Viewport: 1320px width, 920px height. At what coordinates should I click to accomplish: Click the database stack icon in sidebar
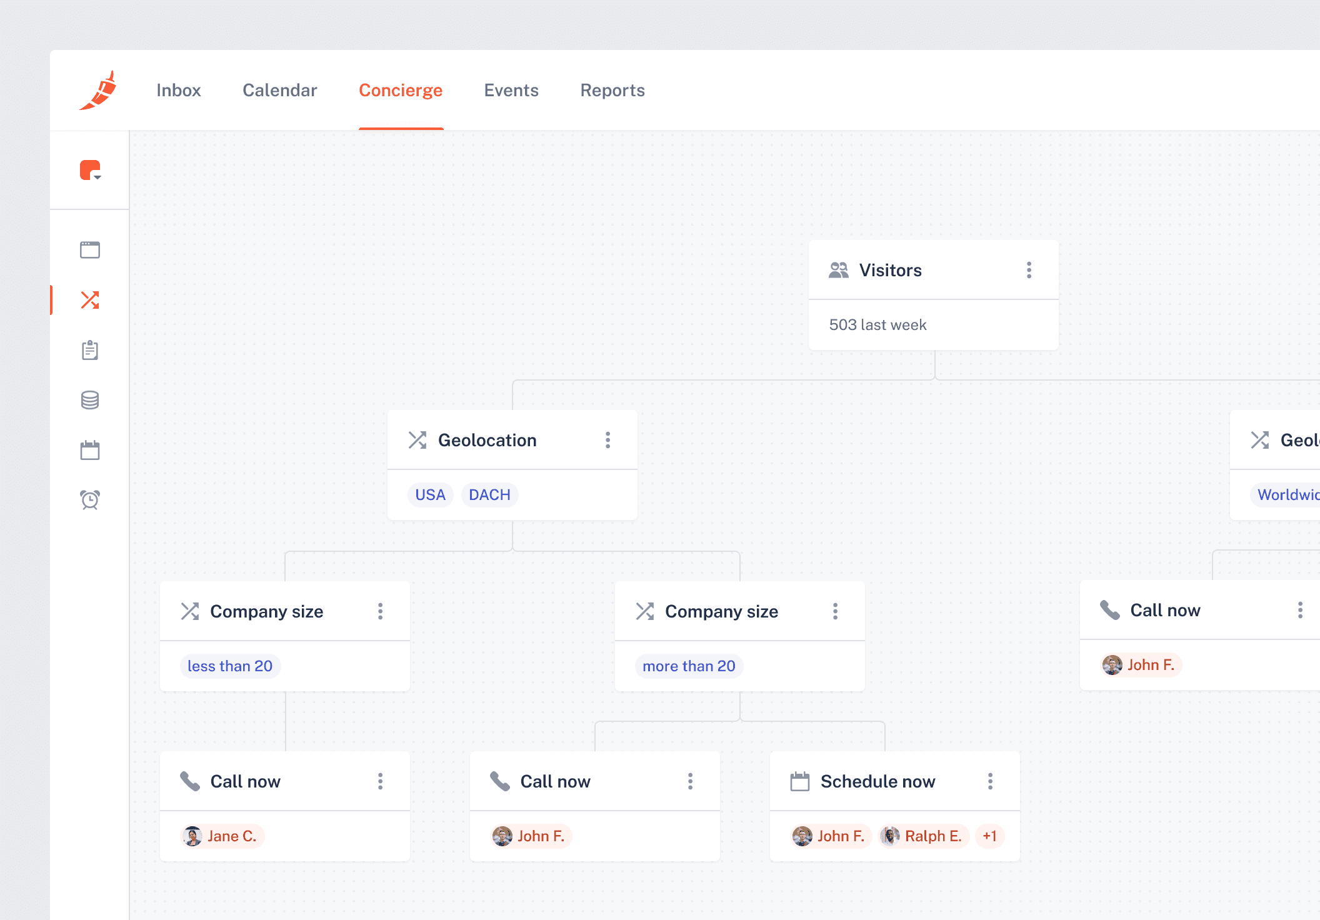90,400
